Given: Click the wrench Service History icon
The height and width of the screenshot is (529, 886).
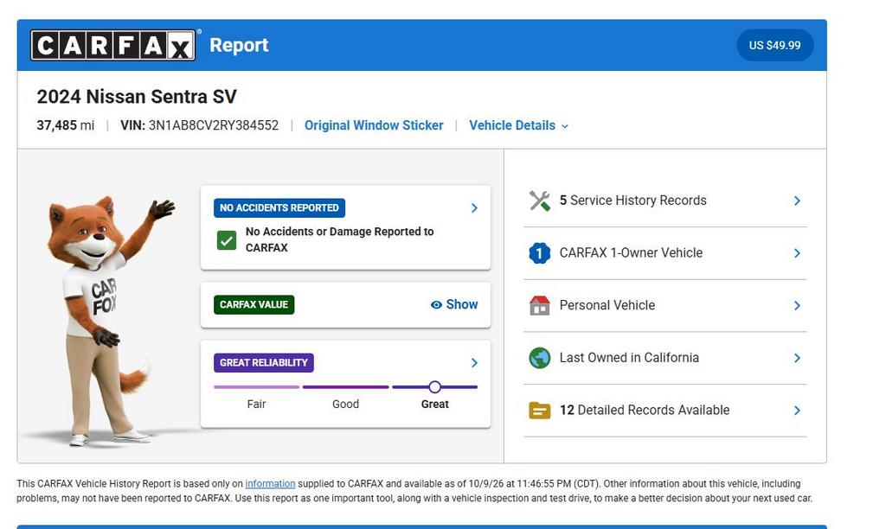Looking at the screenshot, I should point(540,201).
